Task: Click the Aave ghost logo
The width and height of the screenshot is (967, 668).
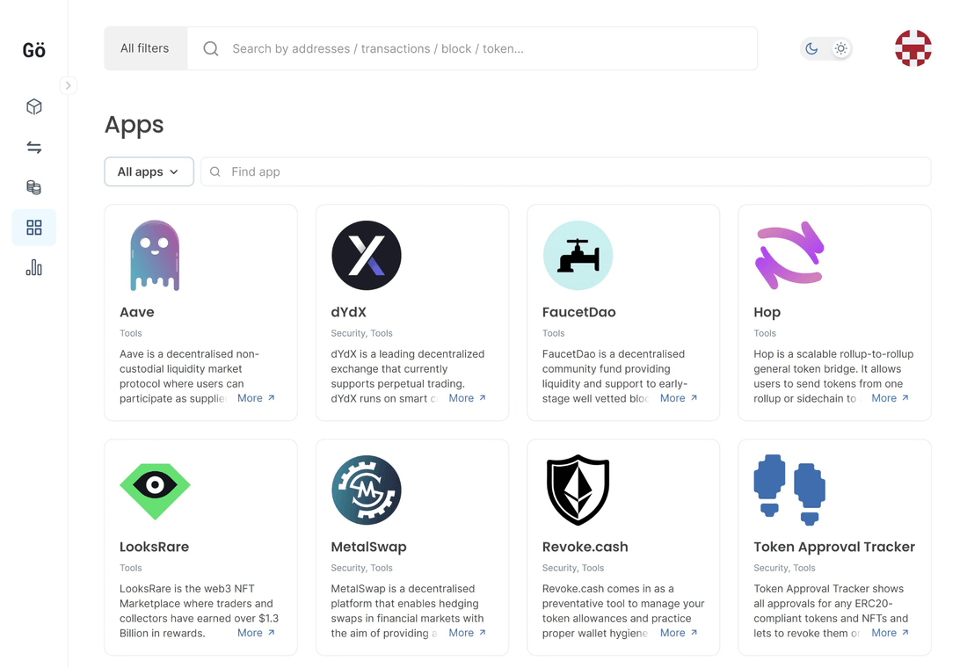Action: [155, 256]
